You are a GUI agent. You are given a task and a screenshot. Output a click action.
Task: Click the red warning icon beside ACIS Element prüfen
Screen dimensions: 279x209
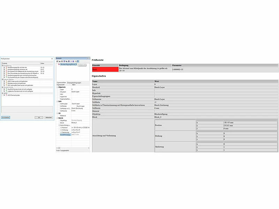(6, 95)
